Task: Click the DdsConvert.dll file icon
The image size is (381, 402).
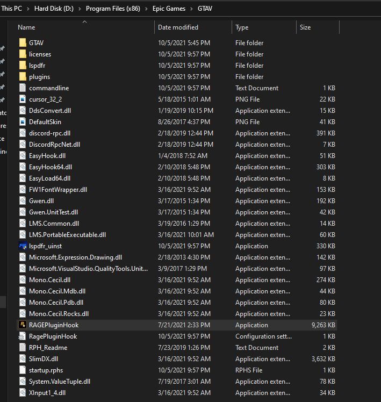Action: click(23, 111)
